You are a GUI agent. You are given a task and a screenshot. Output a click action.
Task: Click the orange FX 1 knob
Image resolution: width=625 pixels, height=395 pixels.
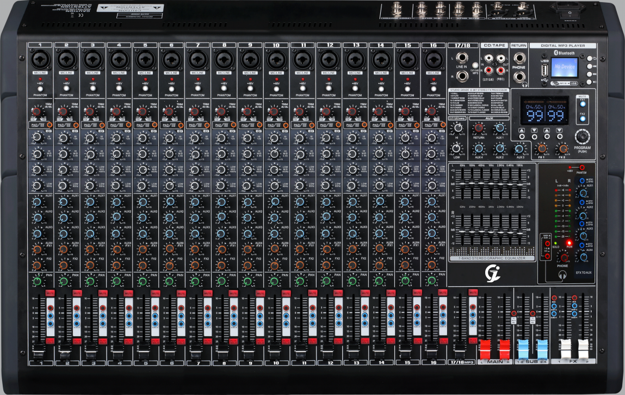(x=542, y=148)
